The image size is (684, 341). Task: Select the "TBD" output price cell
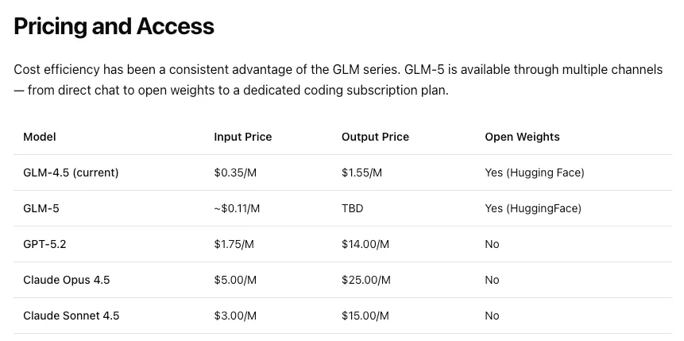click(x=353, y=208)
